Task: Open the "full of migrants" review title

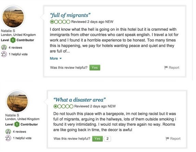Action: coord(70,15)
